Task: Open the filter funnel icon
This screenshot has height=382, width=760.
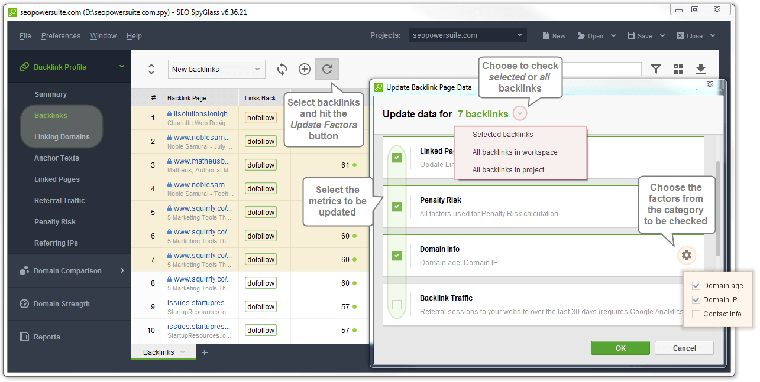Action: click(x=656, y=69)
